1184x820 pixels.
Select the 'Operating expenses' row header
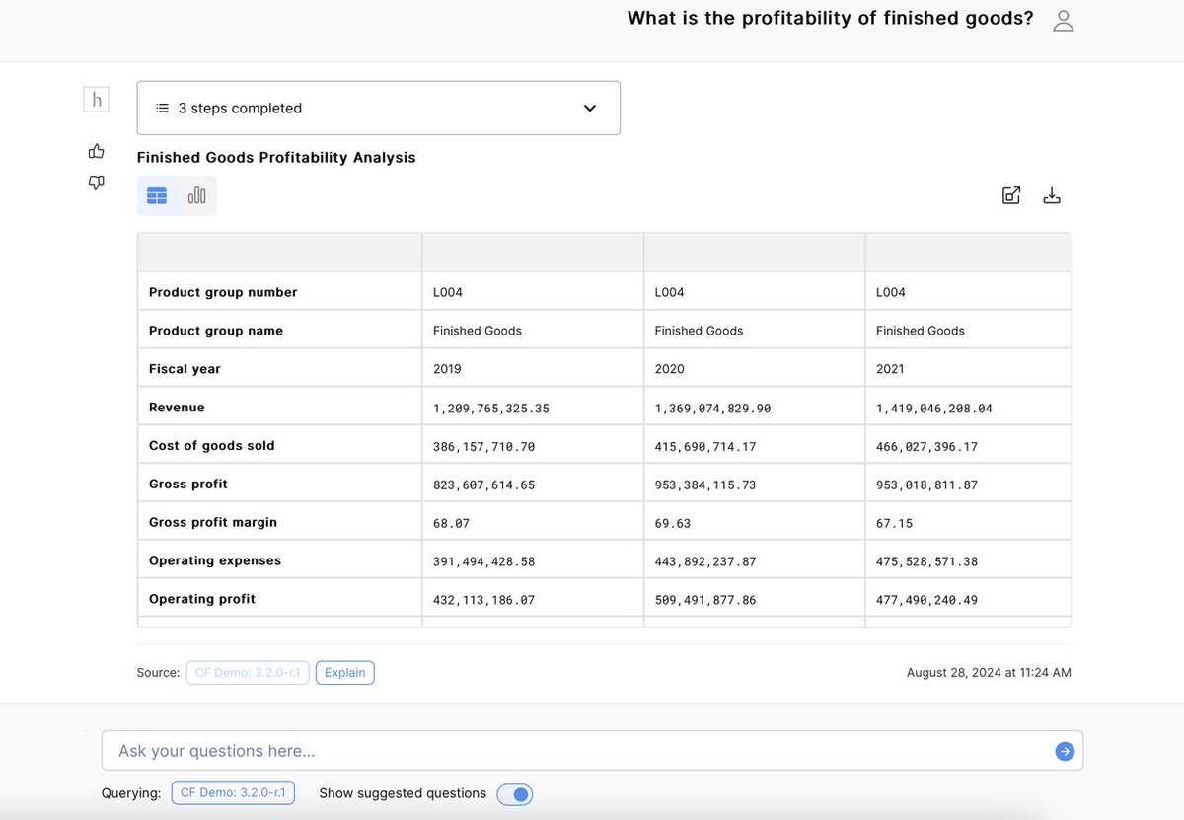[x=215, y=561]
